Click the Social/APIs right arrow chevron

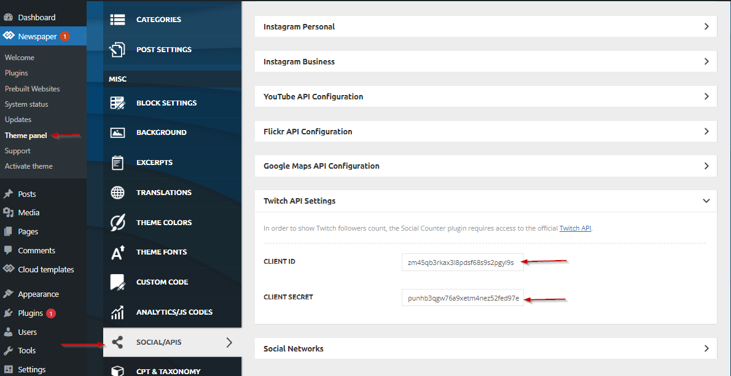click(229, 343)
